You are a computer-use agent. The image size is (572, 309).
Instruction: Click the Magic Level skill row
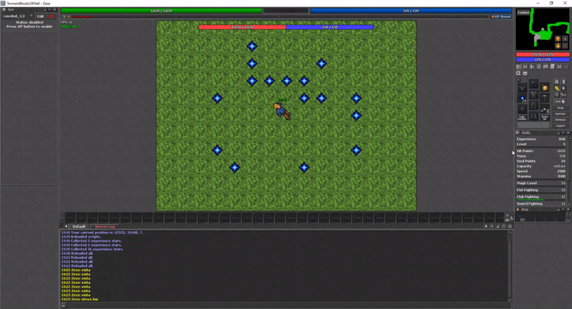point(541,183)
